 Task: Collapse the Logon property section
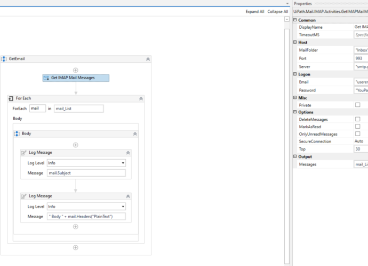[295, 74]
